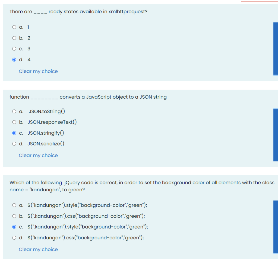Clear my choice on the JSON function question
The width and height of the screenshot is (278, 264).
click(x=38, y=155)
